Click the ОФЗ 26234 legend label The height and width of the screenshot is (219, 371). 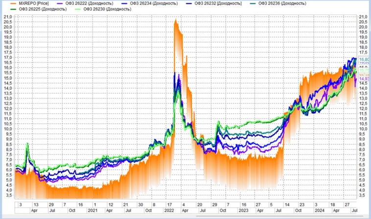[x=153, y=3]
